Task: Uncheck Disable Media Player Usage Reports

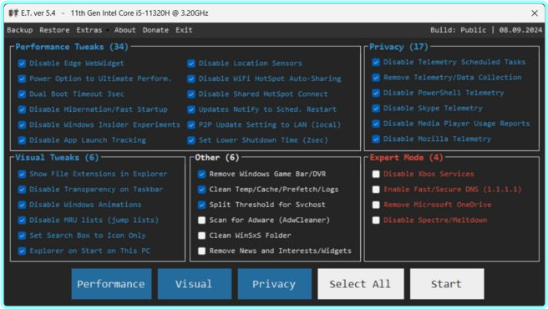Action: [x=376, y=124]
